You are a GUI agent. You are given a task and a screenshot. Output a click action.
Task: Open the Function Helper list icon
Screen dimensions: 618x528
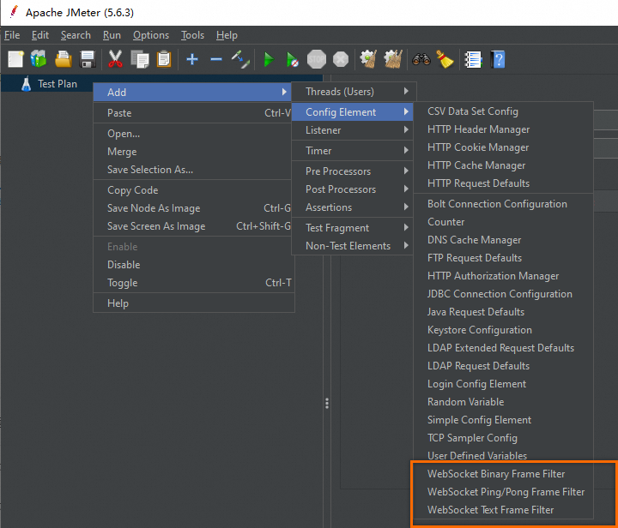473,59
